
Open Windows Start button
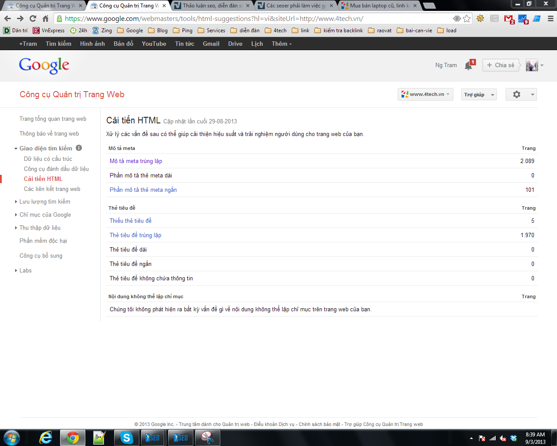tap(12, 438)
